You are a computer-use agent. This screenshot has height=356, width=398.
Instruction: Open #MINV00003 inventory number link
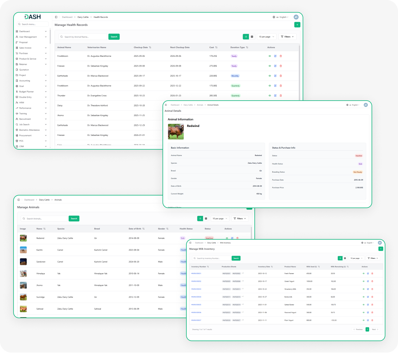(x=196, y=289)
